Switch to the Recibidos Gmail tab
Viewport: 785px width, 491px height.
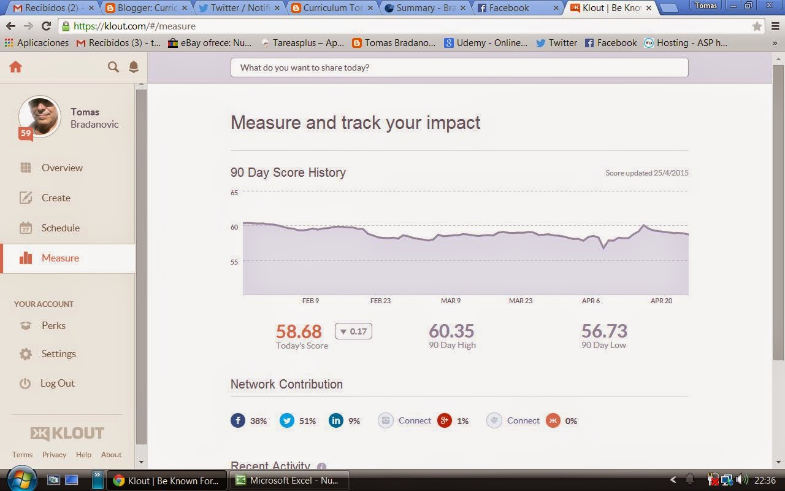[x=52, y=8]
